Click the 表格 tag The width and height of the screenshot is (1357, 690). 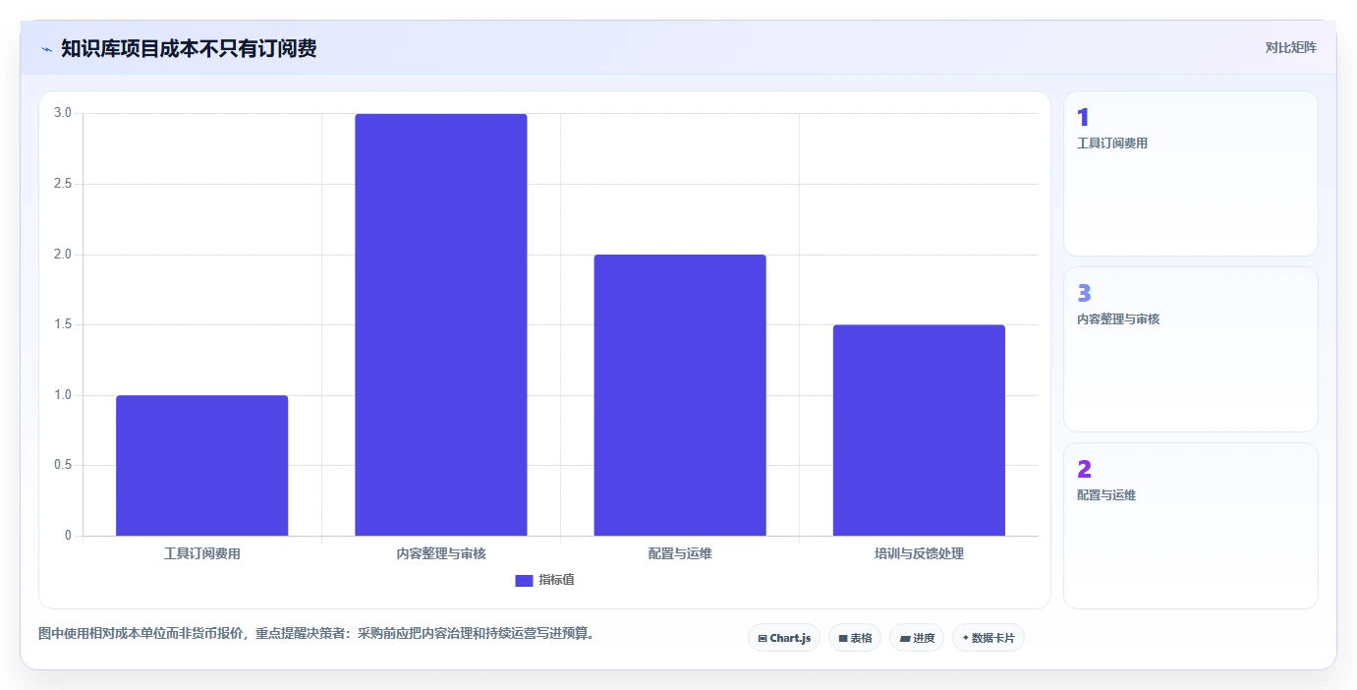[855, 638]
